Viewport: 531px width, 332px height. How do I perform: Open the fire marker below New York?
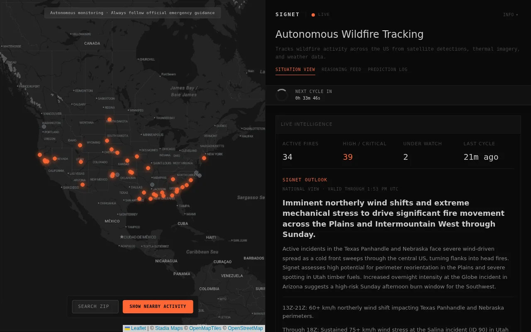tap(204, 158)
